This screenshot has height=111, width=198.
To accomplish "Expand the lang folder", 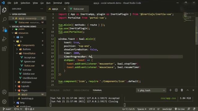I will pos(22,103).
